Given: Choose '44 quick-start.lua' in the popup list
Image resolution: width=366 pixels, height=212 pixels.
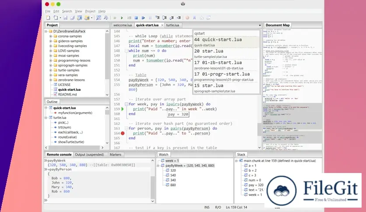Looking at the screenshot, I should [x=226, y=42].
